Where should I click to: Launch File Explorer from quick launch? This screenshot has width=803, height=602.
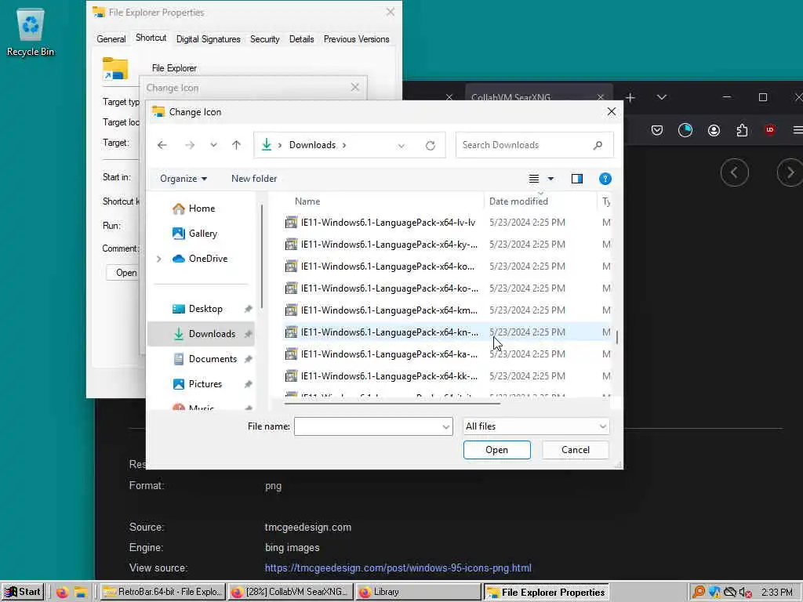click(81, 593)
